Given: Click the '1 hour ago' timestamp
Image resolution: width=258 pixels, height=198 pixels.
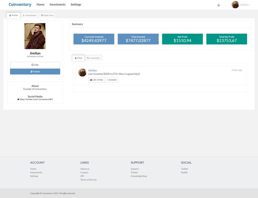Looking at the screenshot, I should click(x=237, y=70).
